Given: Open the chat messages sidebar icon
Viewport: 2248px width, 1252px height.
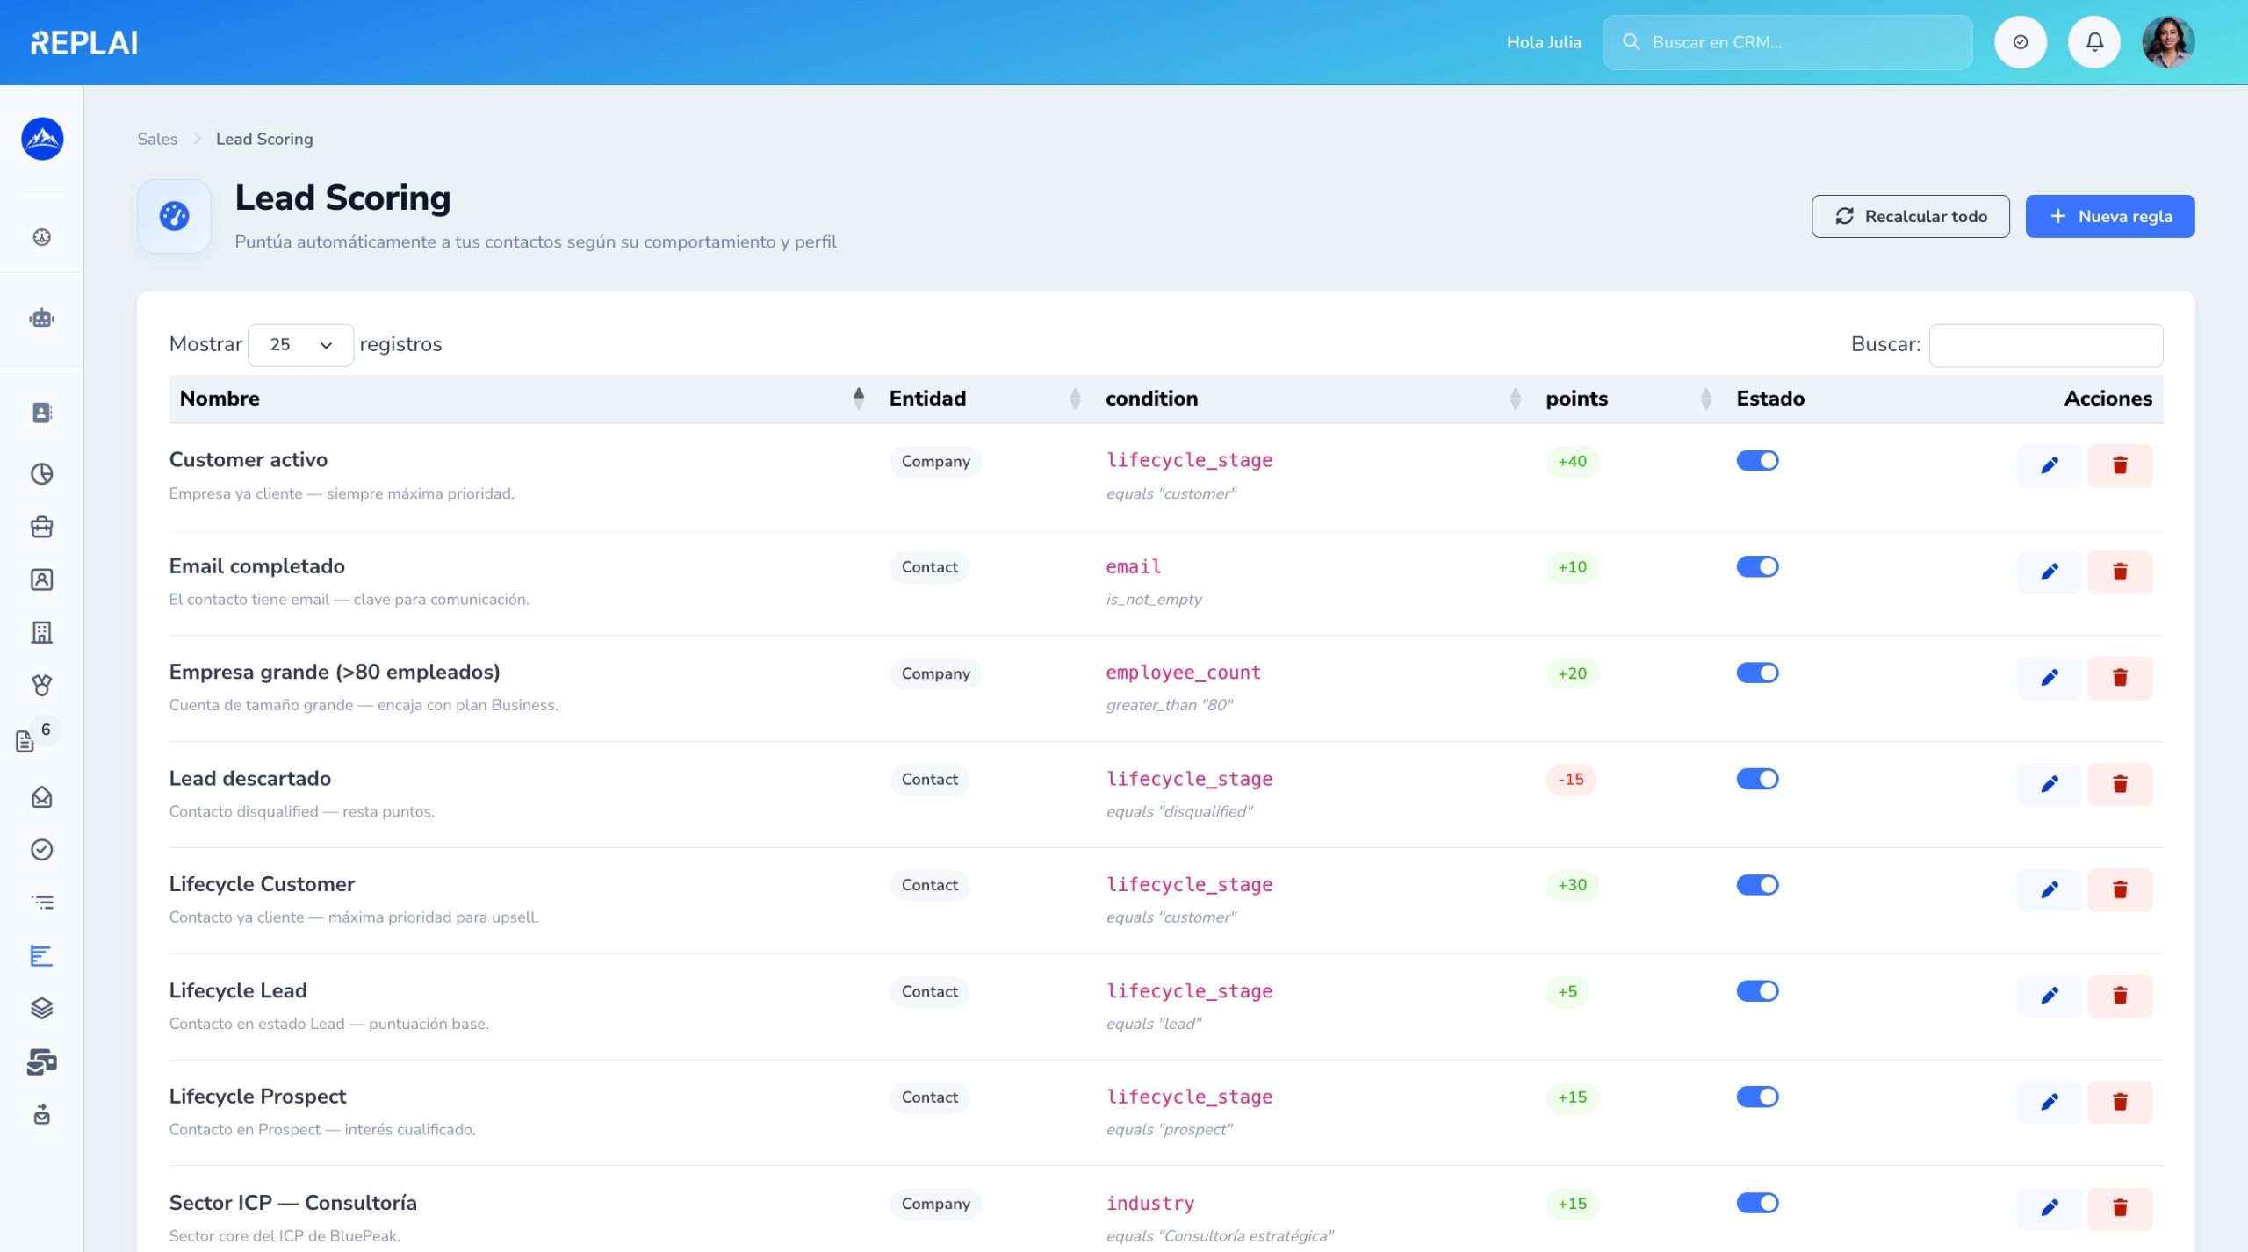Looking at the screenshot, I should pyautogui.click(x=42, y=1061).
